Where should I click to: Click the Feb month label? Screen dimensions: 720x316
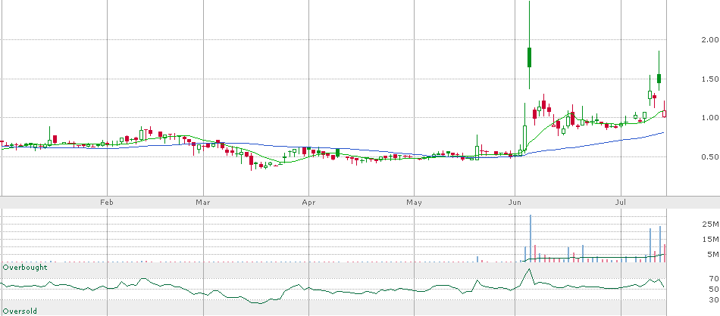(x=107, y=202)
